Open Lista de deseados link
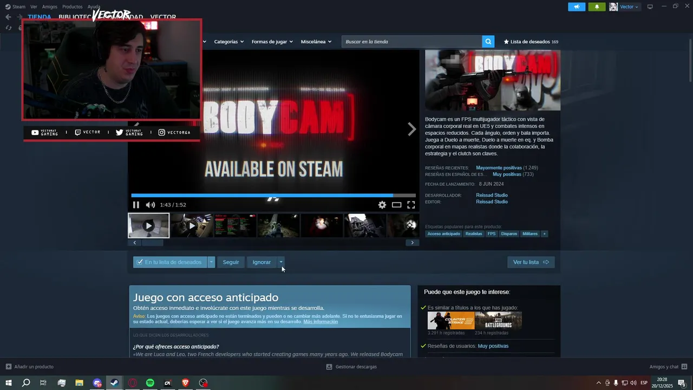The height and width of the screenshot is (390, 693). (531, 42)
